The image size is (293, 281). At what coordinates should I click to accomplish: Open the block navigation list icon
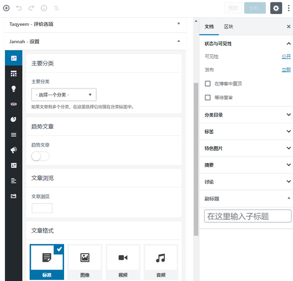click(x=56, y=8)
